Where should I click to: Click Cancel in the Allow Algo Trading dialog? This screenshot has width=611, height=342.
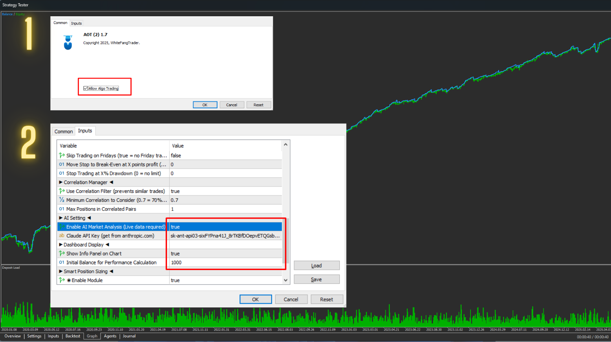(232, 105)
